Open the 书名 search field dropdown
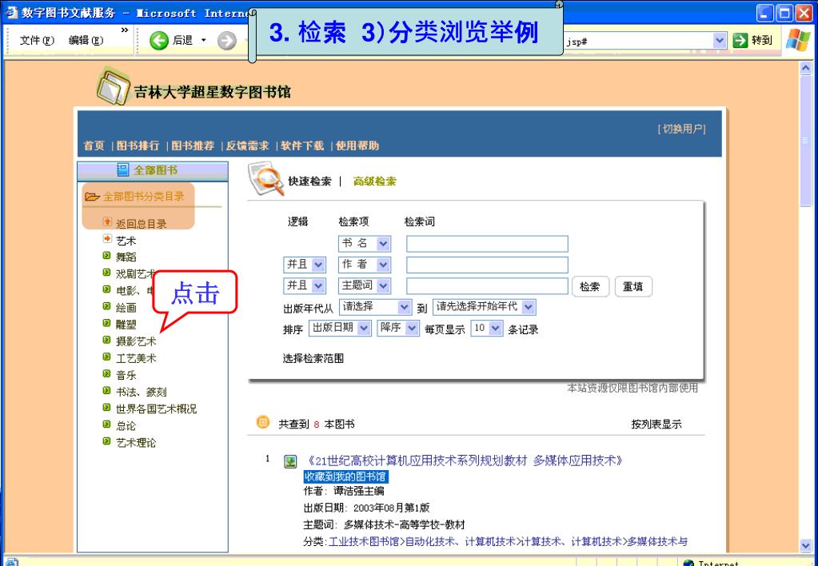 pyautogui.click(x=384, y=244)
